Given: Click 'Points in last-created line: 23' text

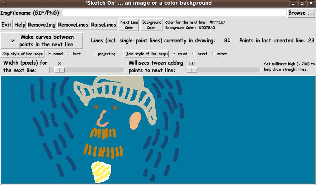Looking at the screenshot, I should (277, 41).
